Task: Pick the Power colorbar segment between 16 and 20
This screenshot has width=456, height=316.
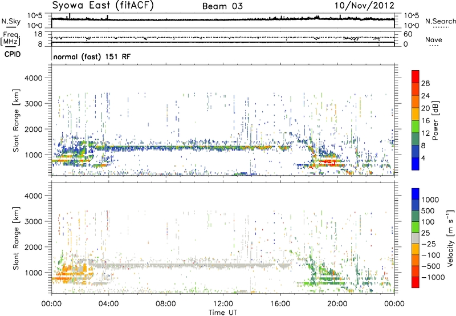Action: click(x=416, y=114)
